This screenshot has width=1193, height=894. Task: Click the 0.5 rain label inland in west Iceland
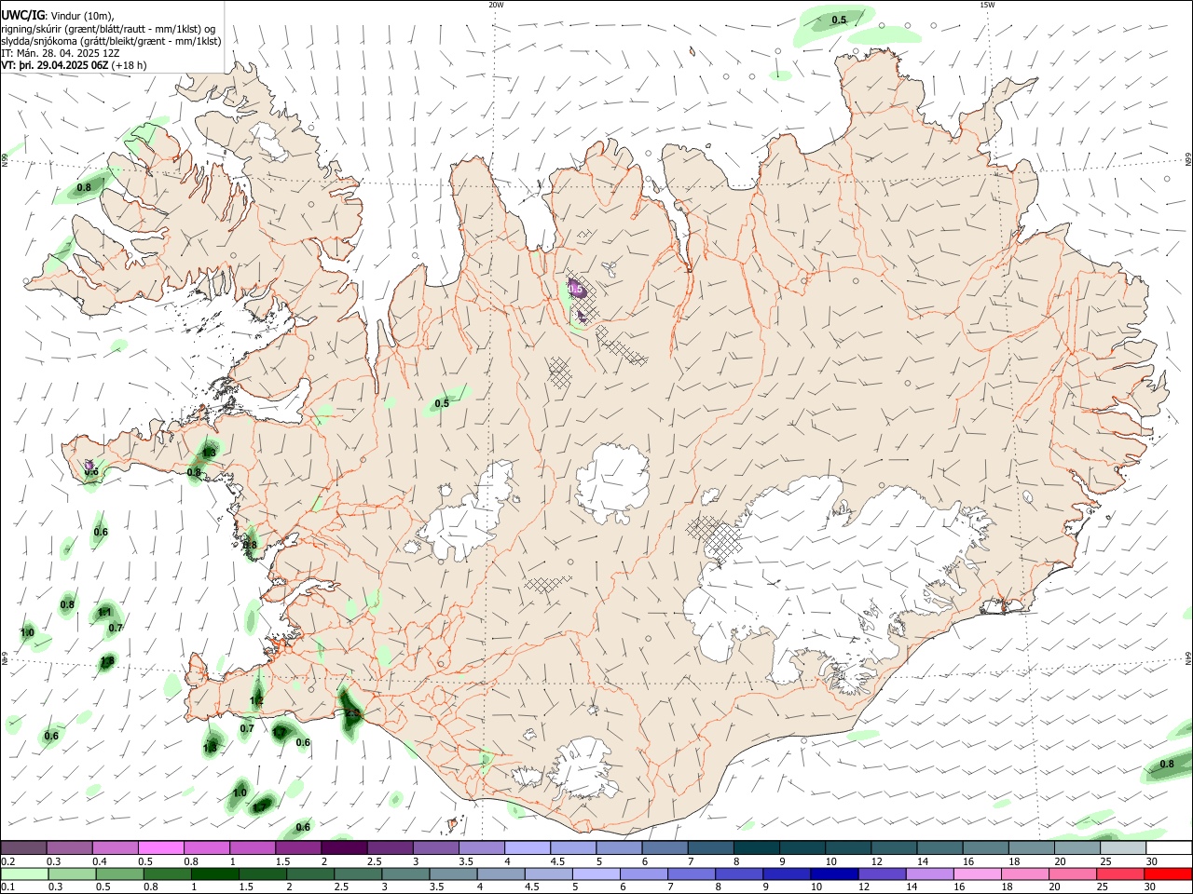click(442, 403)
